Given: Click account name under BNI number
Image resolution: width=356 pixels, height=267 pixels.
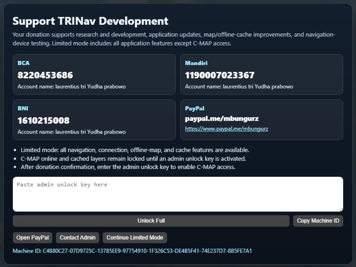Looking at the screenshot, I should [72, 132].
